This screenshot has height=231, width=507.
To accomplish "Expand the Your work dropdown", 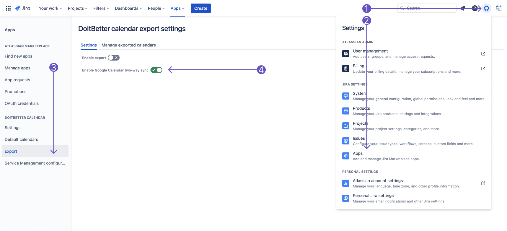I will pos(50,8).
